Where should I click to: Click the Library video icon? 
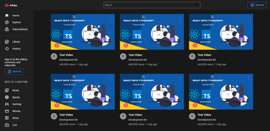click(x=7, y=42)
